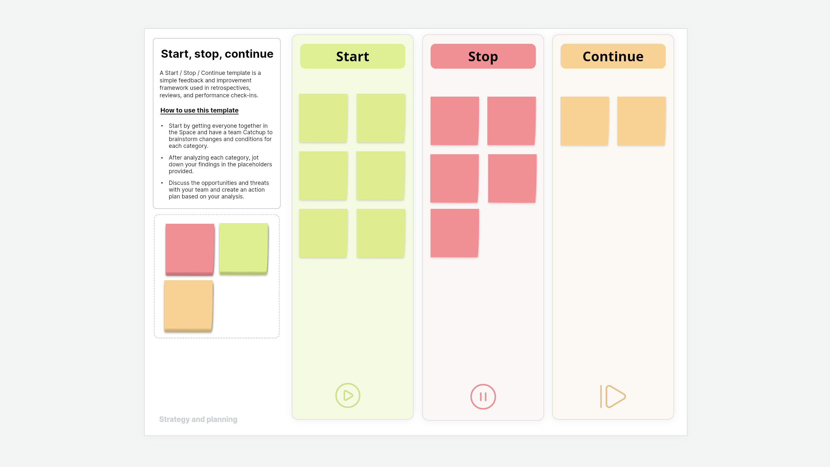
Task: Click the template description paragraph text
Action: click(x=210, y=84)
